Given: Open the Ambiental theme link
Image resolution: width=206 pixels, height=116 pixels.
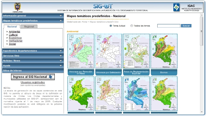Looking at the screenshot, I should click(15, 32).
